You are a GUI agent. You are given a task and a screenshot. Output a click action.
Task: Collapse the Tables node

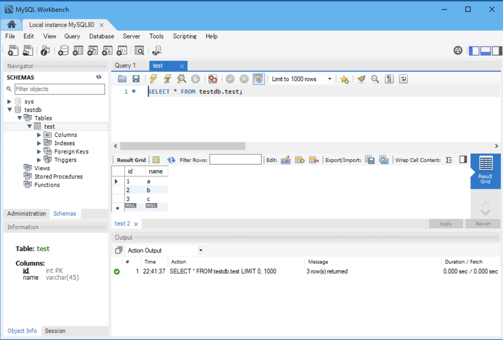pos(19,118)
